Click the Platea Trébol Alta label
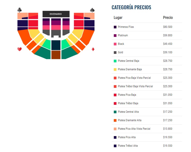The height and width of the screenshot is (152, 191). click(x=128, y=146)
